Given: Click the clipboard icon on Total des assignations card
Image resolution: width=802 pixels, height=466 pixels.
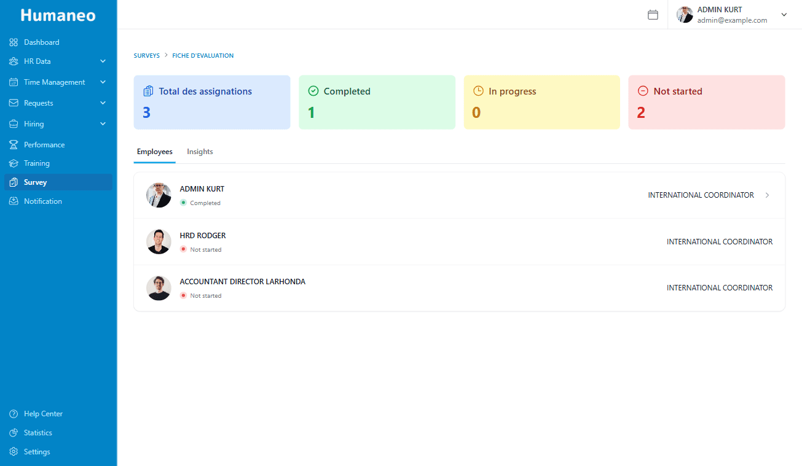Looking at the screenshot, I should point(148,91).
